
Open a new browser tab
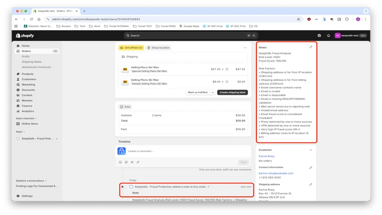(x=85, y=11)
